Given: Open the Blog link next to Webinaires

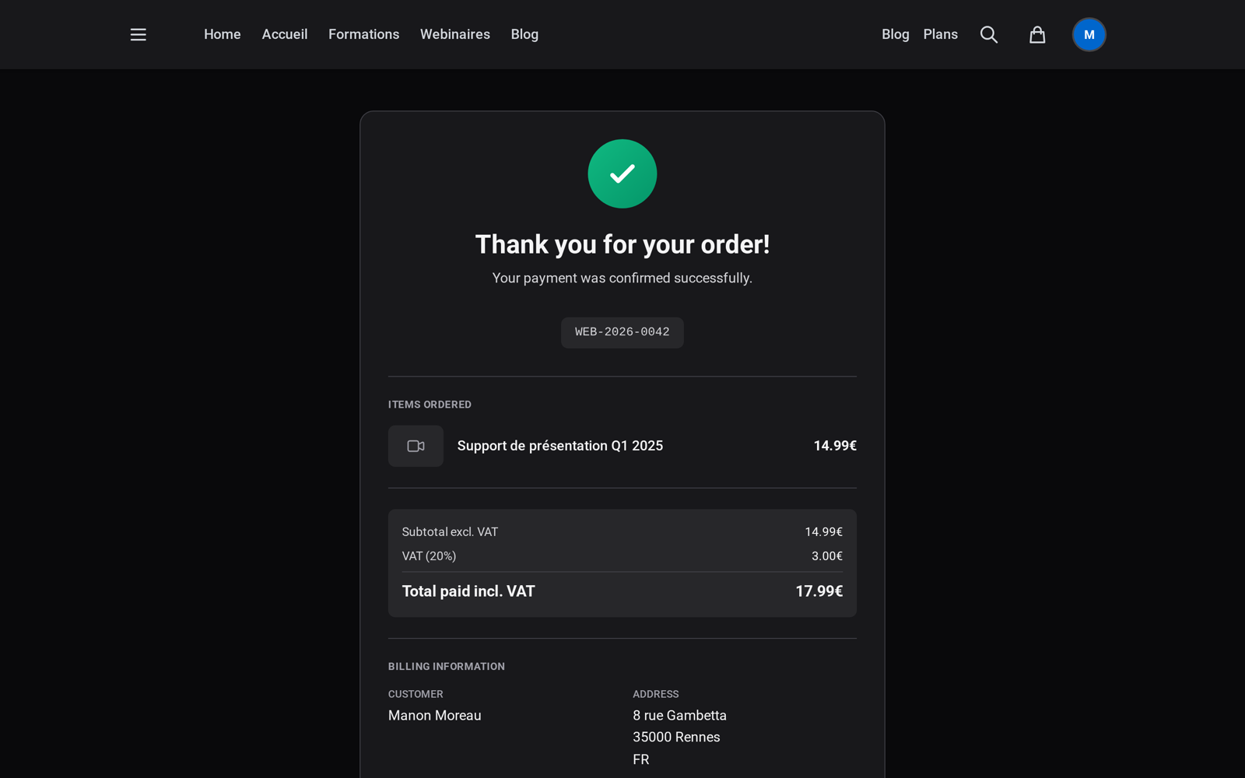Looking at the screenshot, I should click(x=524, y=34).
